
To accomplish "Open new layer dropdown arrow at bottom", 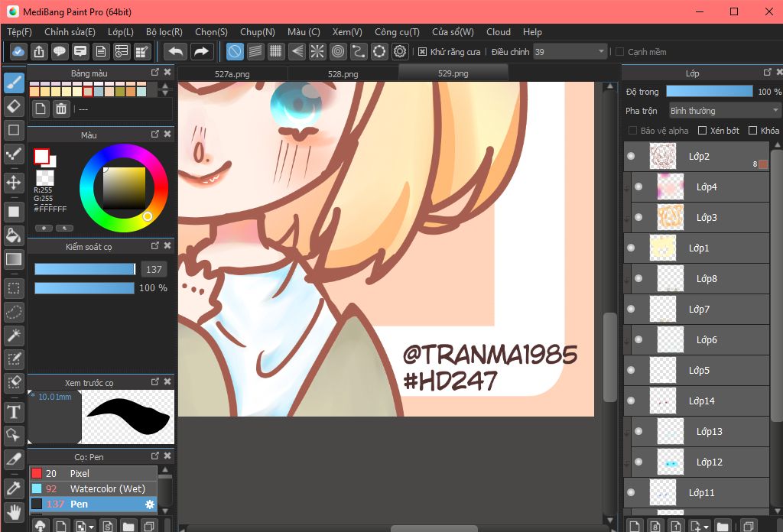I will coord(706,527).
